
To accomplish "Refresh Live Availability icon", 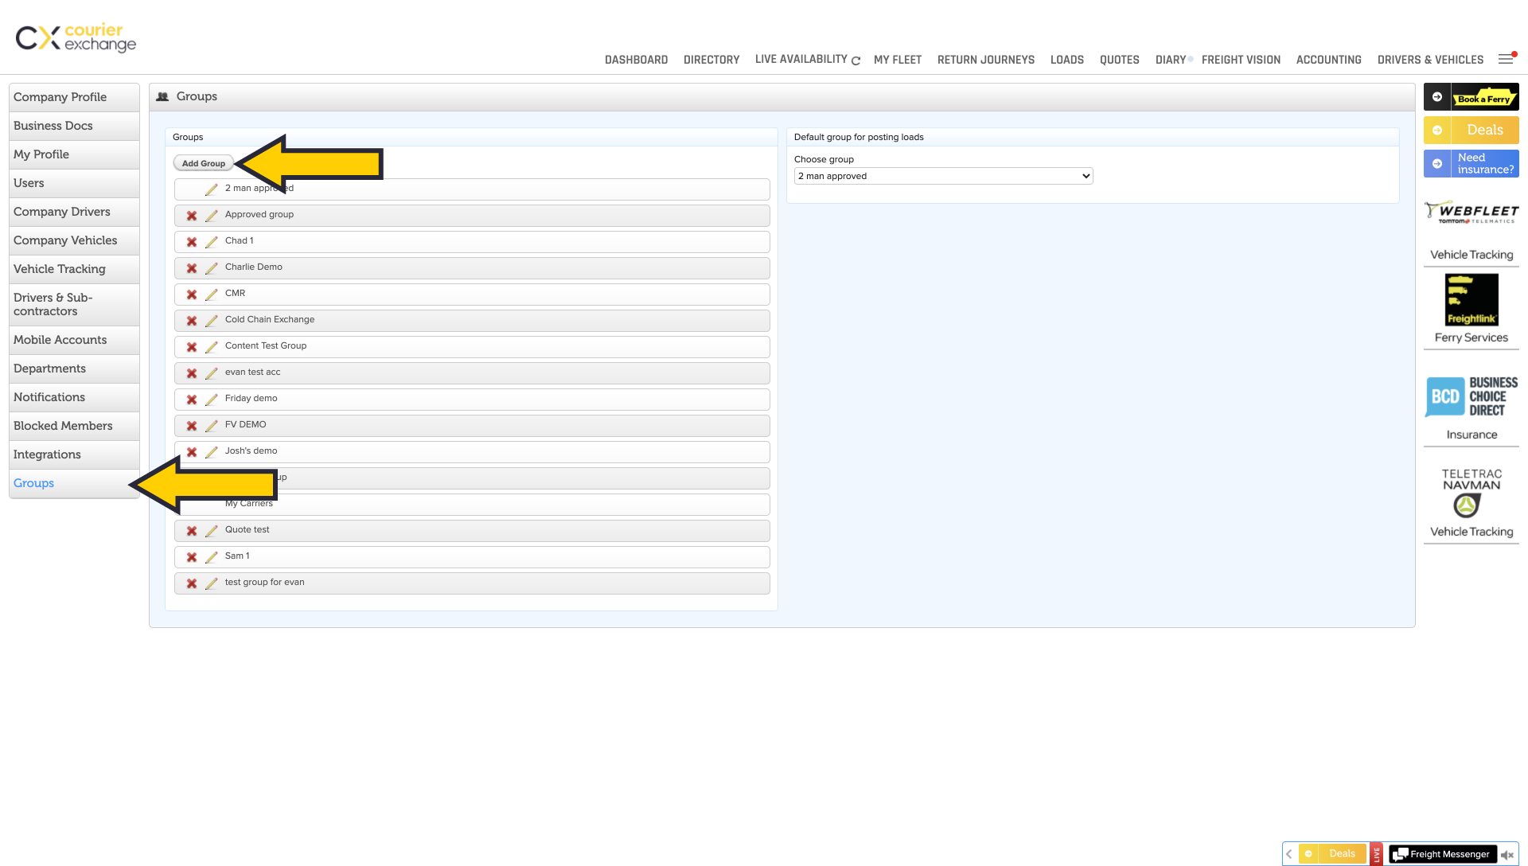I will [x=856, y=60].
